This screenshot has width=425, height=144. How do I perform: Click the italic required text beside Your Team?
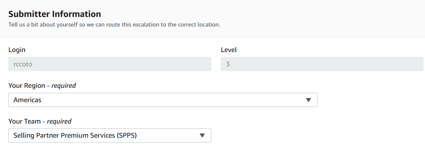point(59,121)
